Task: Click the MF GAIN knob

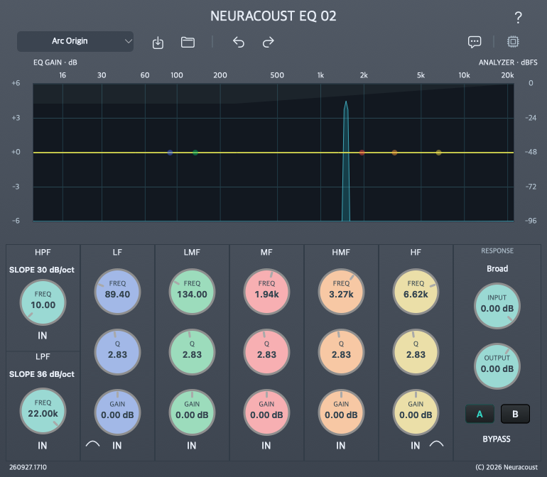Action: tap(266, 412)
